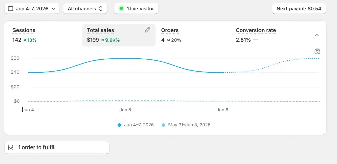Click the $0 y-axis label

point(17,101)
